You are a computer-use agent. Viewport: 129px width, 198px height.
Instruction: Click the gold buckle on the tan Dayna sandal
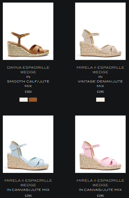tap(24, 35)
